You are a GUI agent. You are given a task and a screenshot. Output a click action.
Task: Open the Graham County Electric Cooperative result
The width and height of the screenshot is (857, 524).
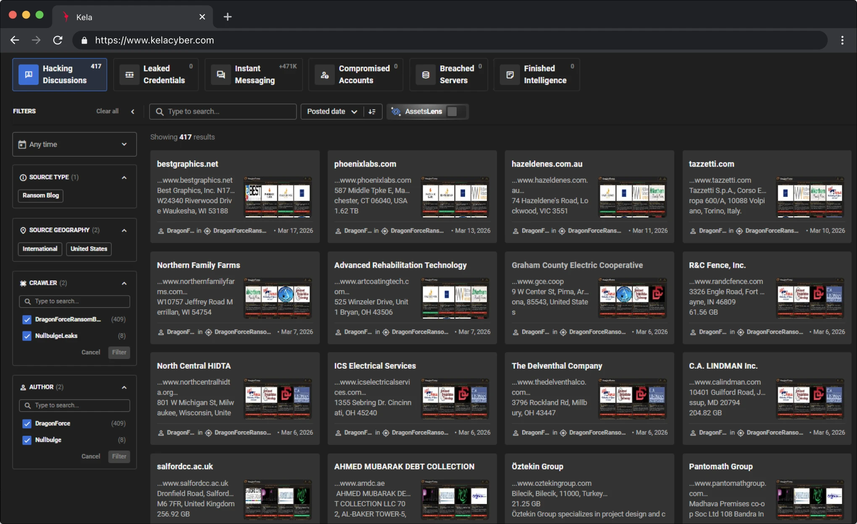pyautogui.click(x=589, y=298)
